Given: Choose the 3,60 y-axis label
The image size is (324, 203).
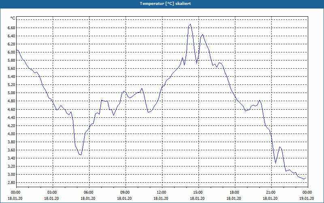Looking at the screenshot, I should tap(11, 150).
